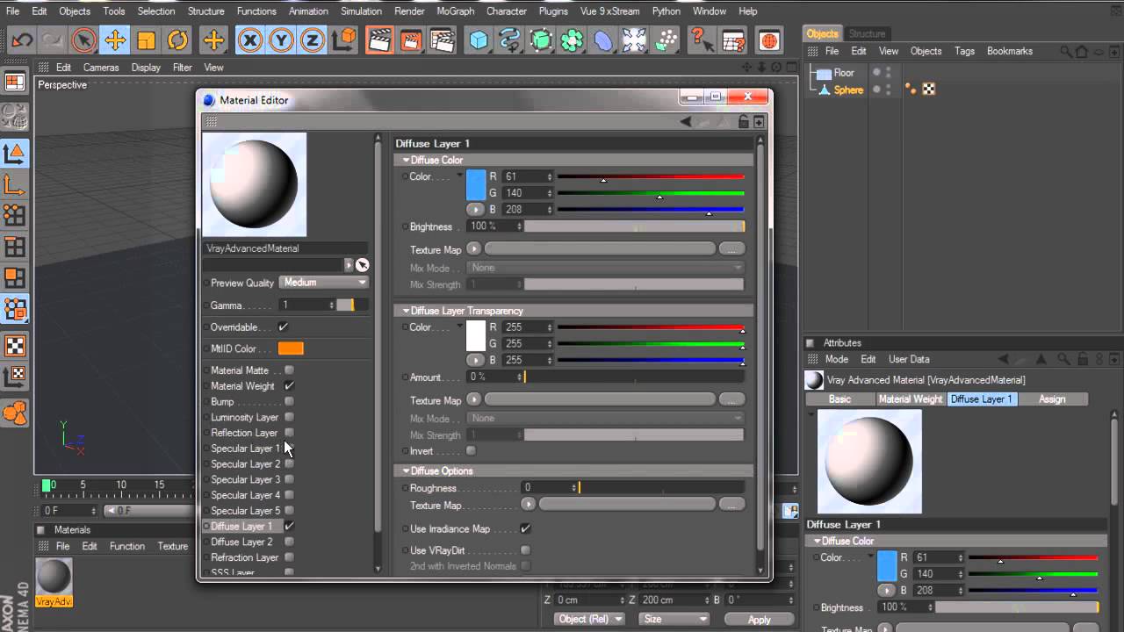Image resolution: width=1124 pixels, height=632 pixels.
Task: Enable Invert checkbox in Transparency
Action: [471, 451]
